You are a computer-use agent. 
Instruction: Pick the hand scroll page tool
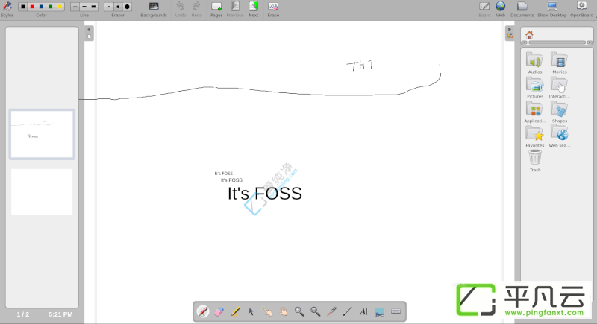(284, 312)
